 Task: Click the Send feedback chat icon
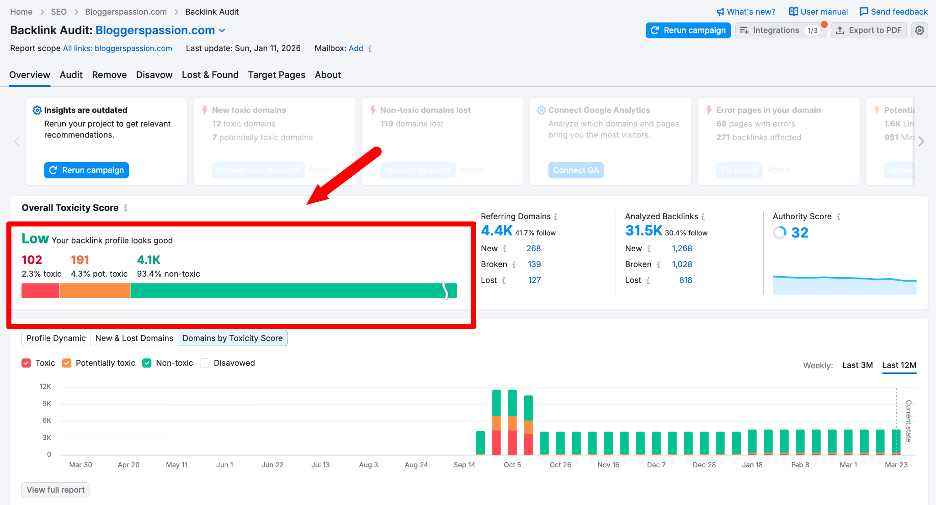tap(864, 12)
